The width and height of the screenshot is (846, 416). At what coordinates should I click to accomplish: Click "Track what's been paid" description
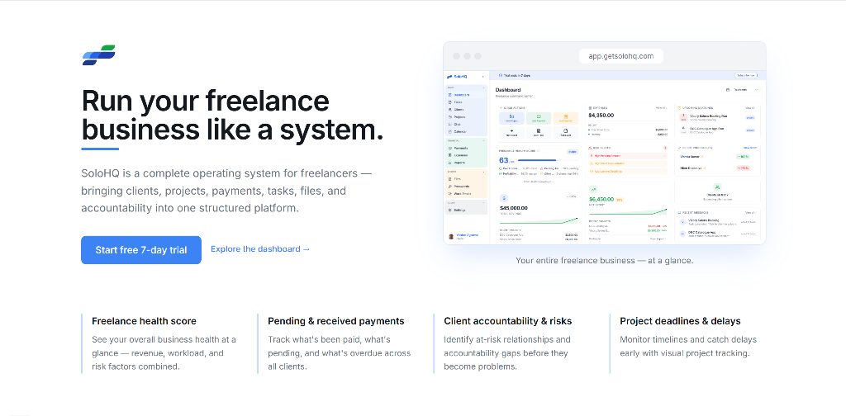[x=340, y=353]
